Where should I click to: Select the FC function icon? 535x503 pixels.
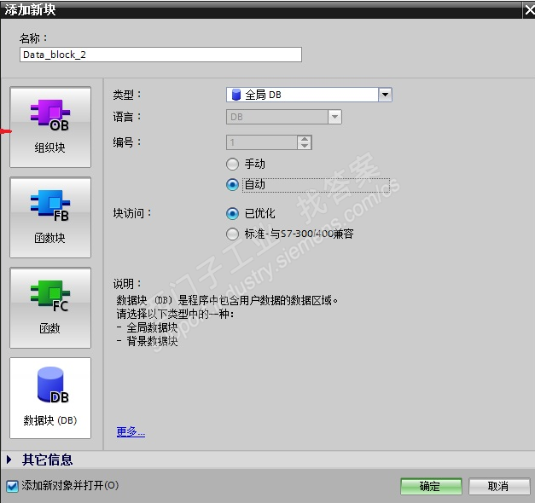[50, 308]
